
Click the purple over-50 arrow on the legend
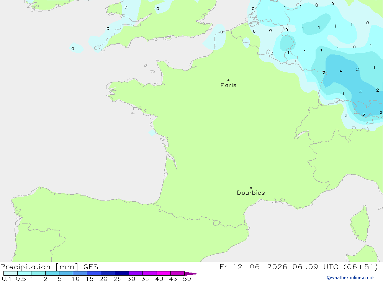(x=191, y=274)
